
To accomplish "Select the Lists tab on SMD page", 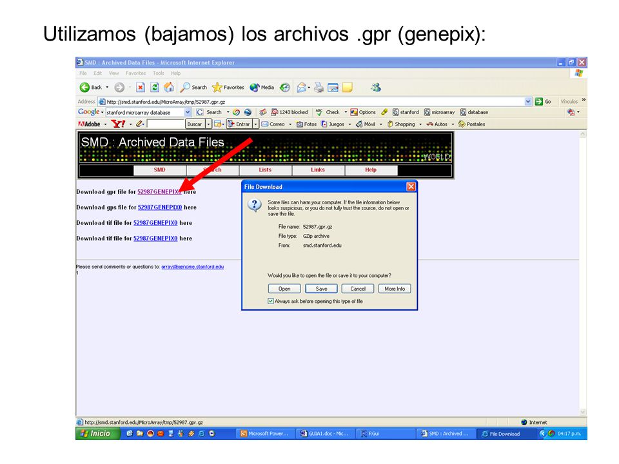I will [265, 170].
